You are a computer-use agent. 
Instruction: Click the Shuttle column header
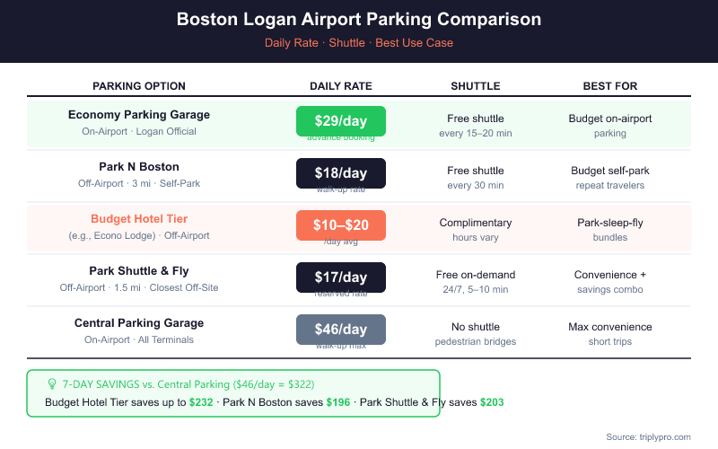pyautogui.click(x=475, y=86)
